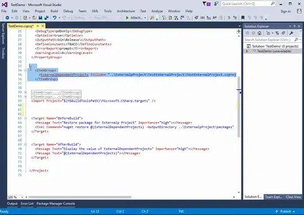Toggle pin on TestDemo.csproj tab
This screenshot has width=304, height=215.
click(x=38, y=26)
